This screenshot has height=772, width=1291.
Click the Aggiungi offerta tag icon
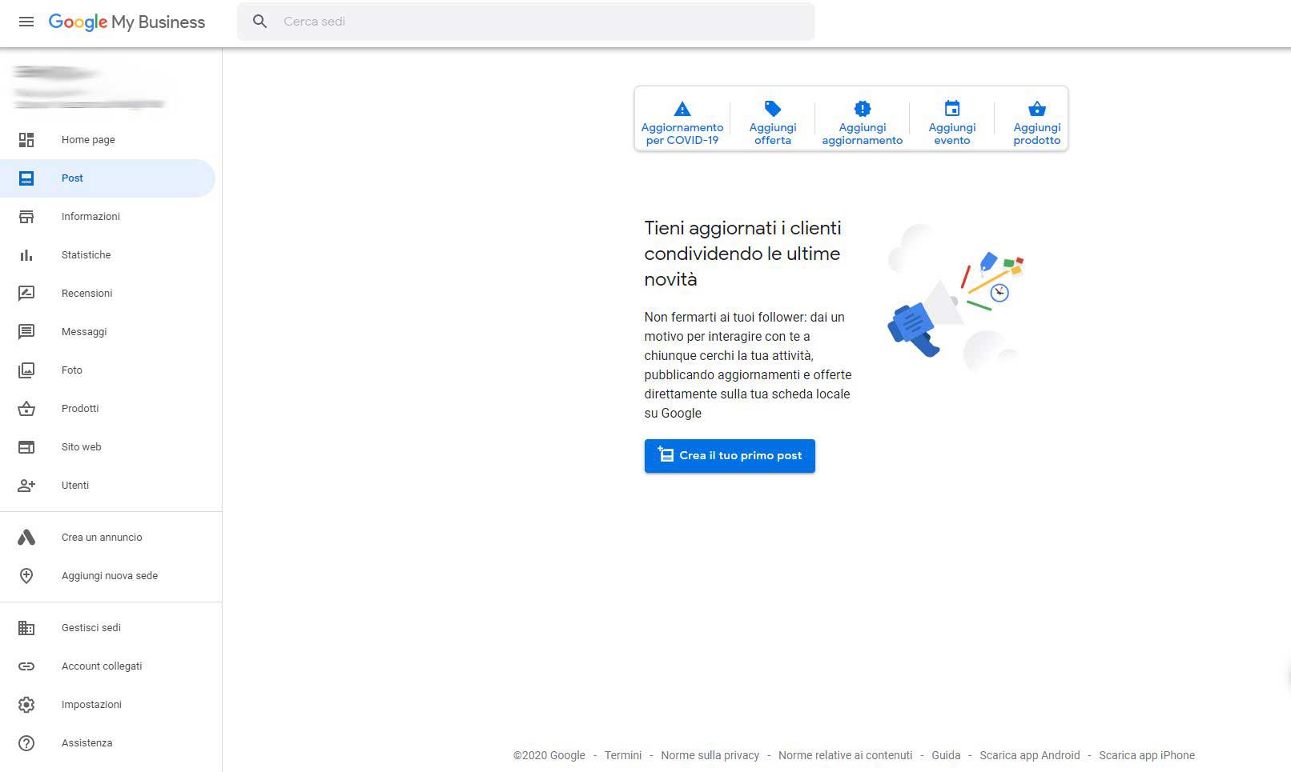(772, 109)
